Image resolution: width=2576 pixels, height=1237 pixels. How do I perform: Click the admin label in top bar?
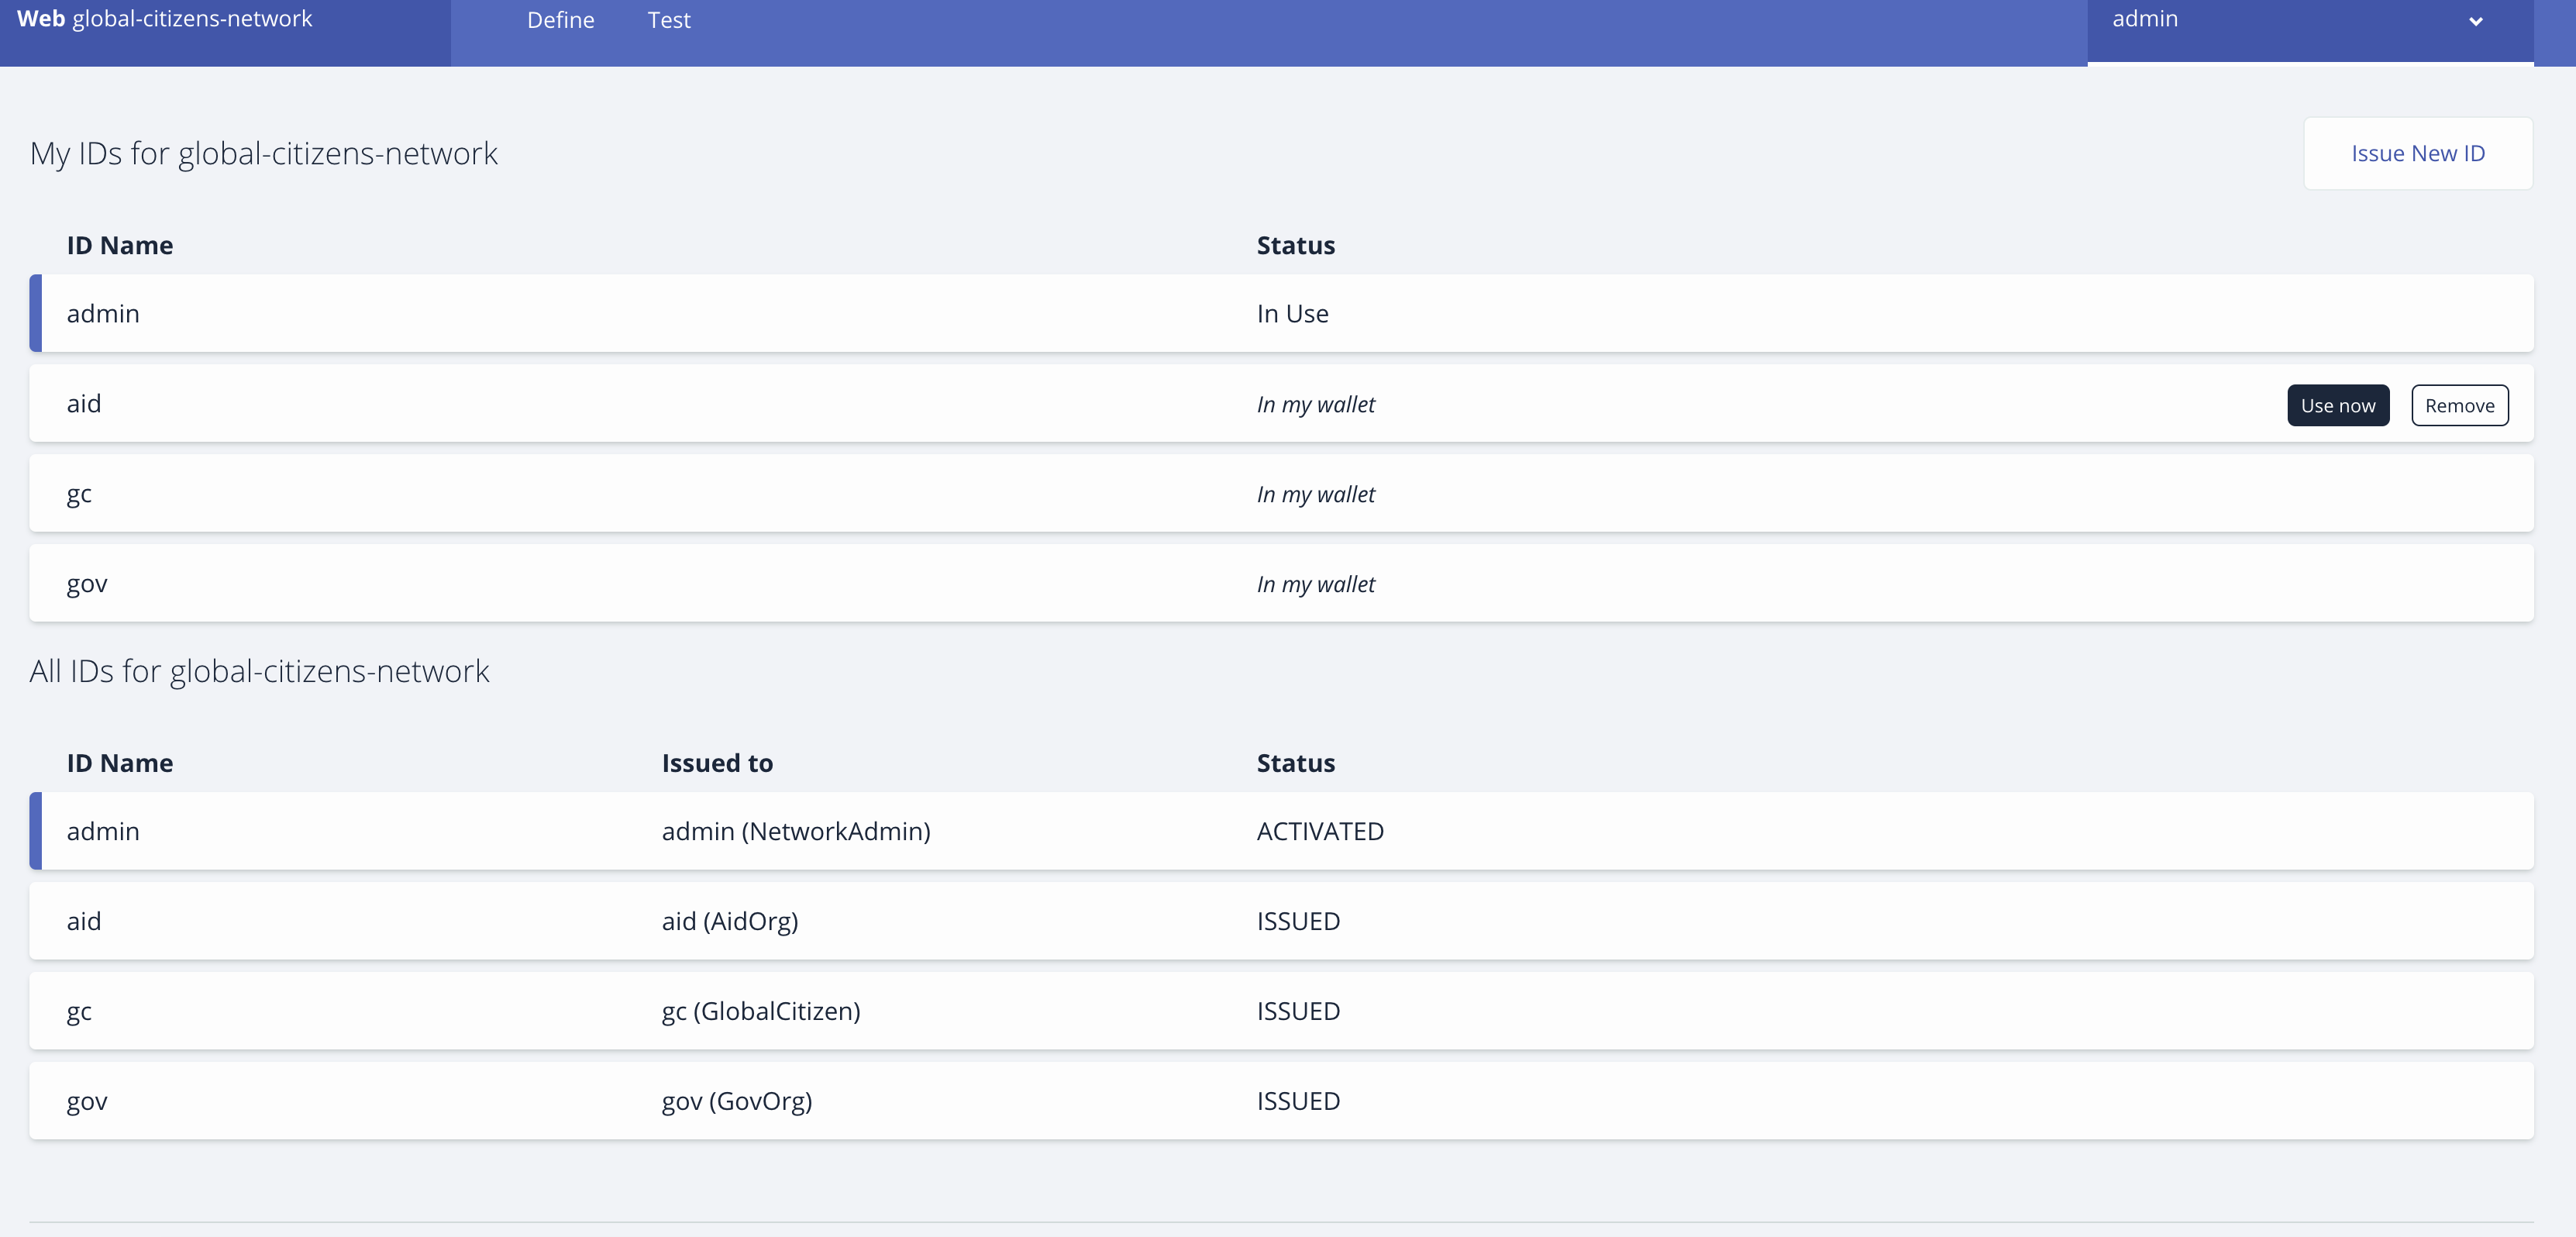click(2144, 19)
